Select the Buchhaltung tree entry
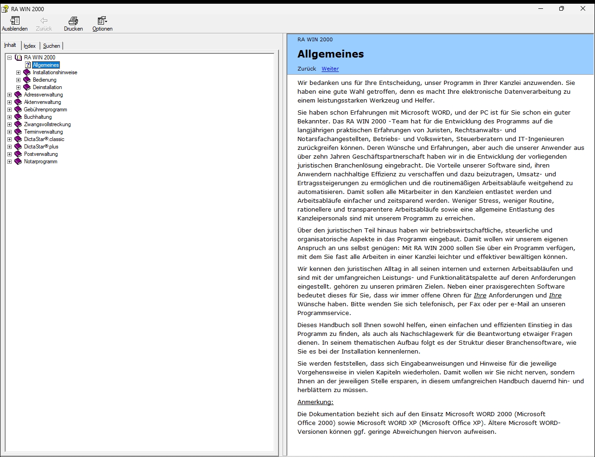 tap(38, 117)
